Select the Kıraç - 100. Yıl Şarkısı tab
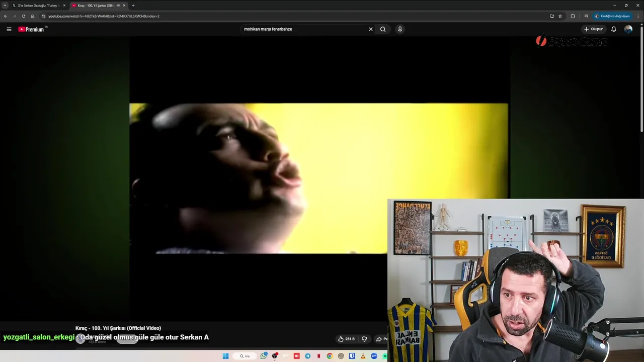The width and height of the screenshot is (644, 362). (x=96, y=6)
